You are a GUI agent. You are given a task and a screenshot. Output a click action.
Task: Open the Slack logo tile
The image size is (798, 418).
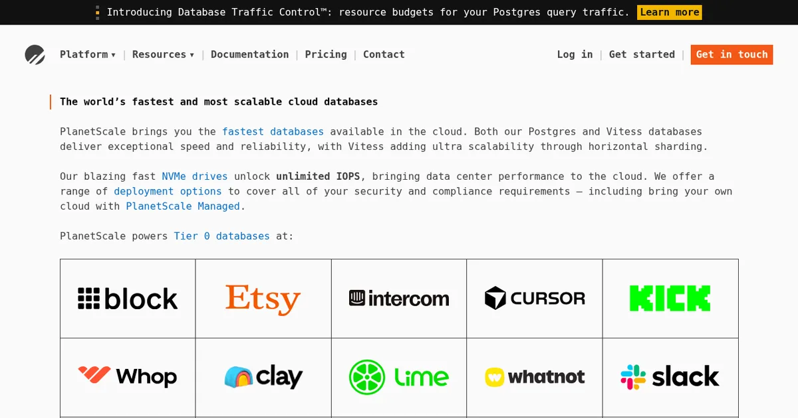tap(670, 377)
